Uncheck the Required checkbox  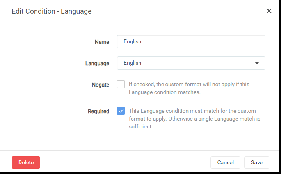pyautogui.click(x=121, y=111)
